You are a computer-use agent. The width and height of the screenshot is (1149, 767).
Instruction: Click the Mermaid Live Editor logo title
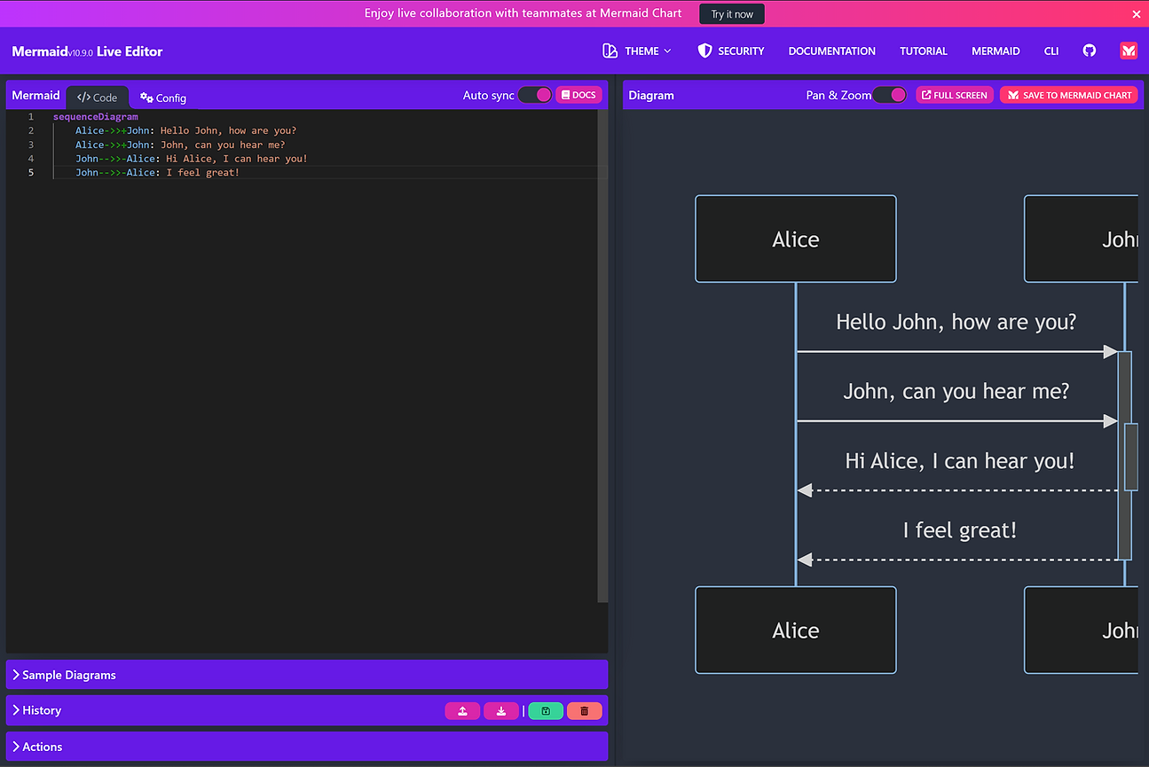(x=87, y=51)
